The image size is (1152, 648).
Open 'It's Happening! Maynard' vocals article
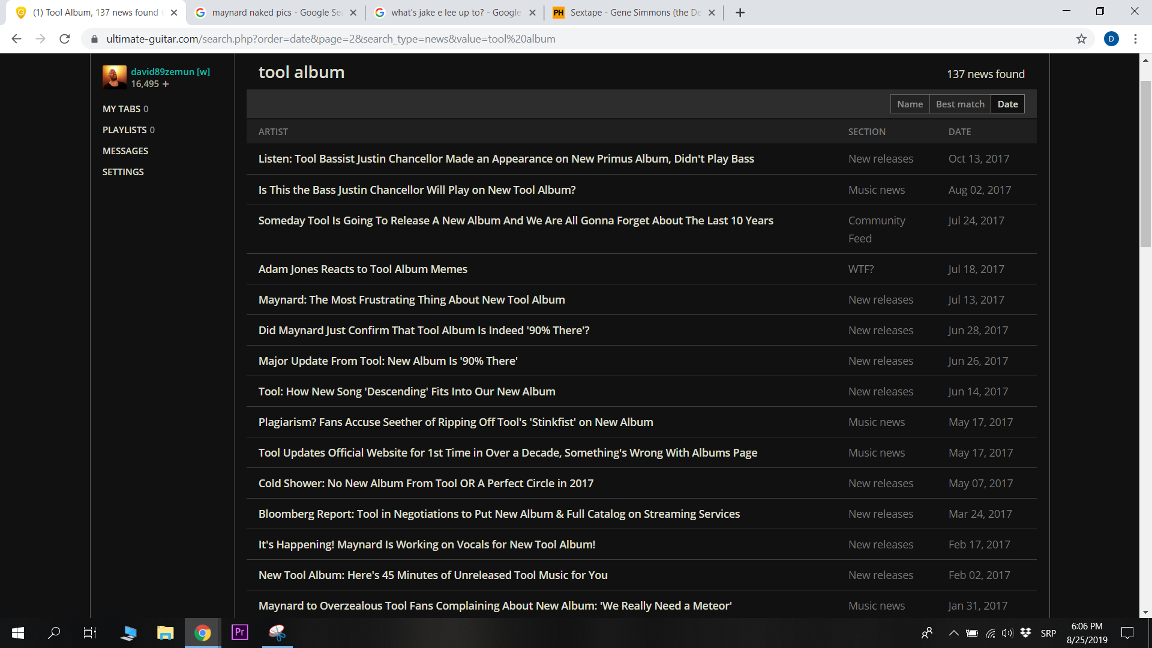(427, 544)
